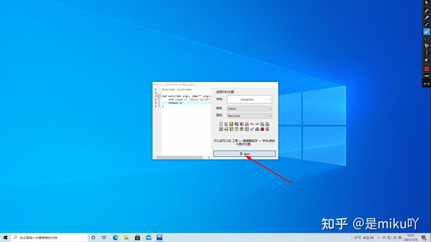The height and width of the screenshot is (242, 431).
Task: Click the Print icon in the theme preview
Action: [x=247, y=124]
